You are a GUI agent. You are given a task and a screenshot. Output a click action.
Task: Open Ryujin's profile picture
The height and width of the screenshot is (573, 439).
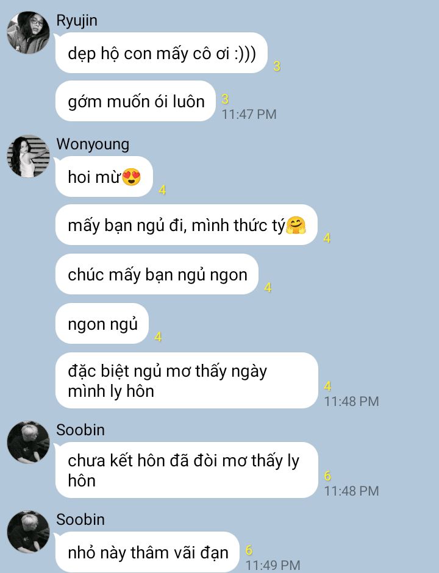click(x=28, y=32)
